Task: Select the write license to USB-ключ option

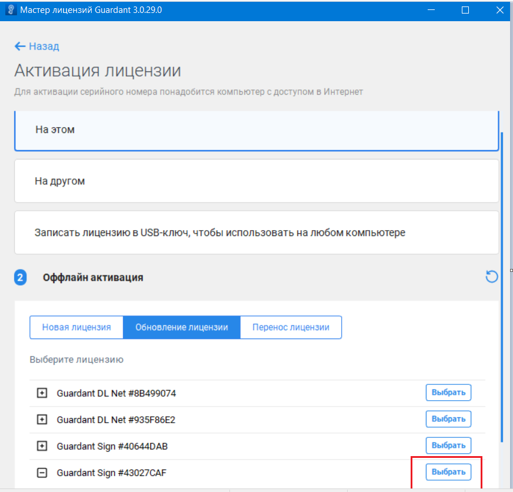Action: 256,232
